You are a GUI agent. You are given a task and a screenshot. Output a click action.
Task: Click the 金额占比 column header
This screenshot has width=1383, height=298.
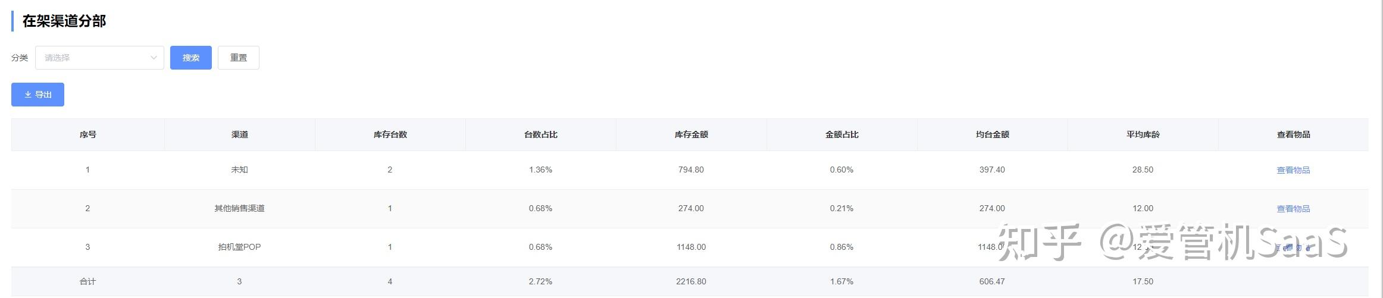pyautogui.click(x=841, y=134)
